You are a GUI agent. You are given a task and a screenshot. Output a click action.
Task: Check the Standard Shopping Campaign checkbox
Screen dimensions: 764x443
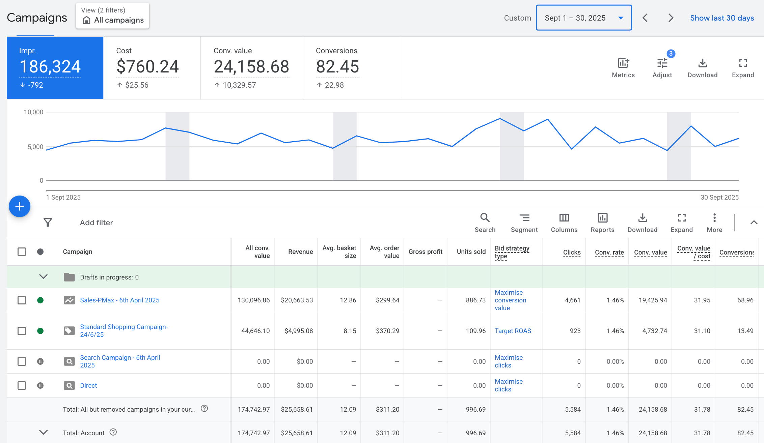pyautogui.click(x=22, y=331)
